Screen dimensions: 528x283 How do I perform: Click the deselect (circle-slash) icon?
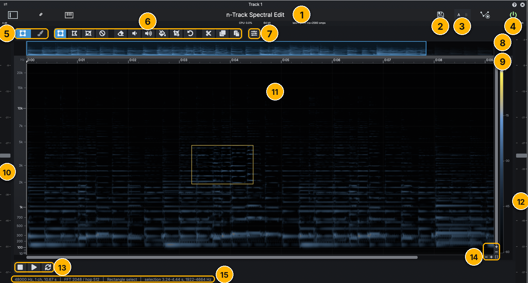102,33
